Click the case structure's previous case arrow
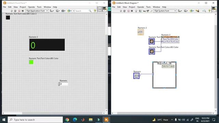219x123 pixels. 158,63
